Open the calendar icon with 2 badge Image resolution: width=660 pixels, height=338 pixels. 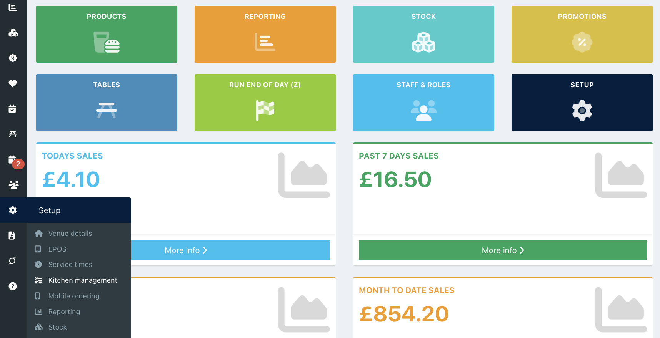[x=13, y=160]
